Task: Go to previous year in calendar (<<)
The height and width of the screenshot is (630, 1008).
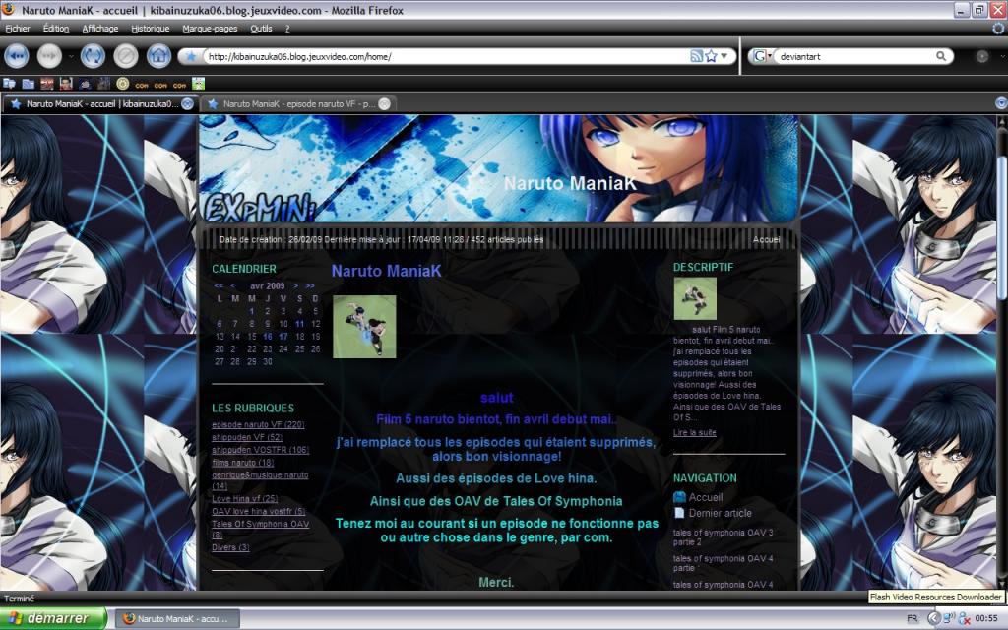Action: [x=219, y=286]
